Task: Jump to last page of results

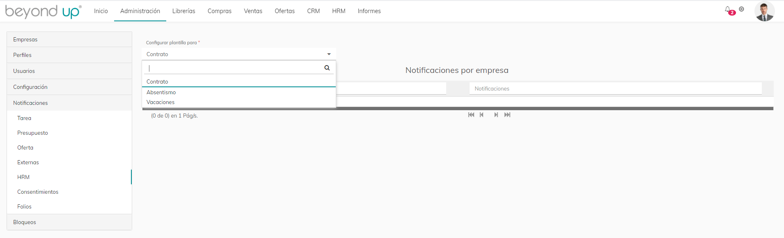Action: click(x=507, y=115)
